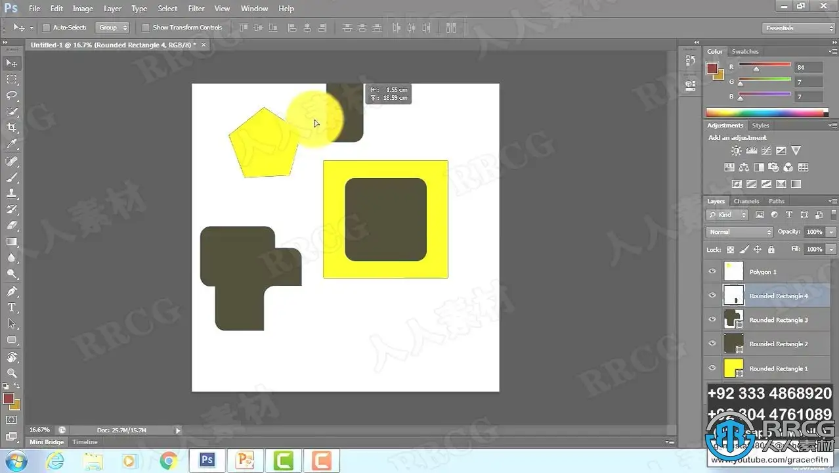This screenshot has width=839, height=473.
Task: Select the Eyedropper tool
Action: 12,145
